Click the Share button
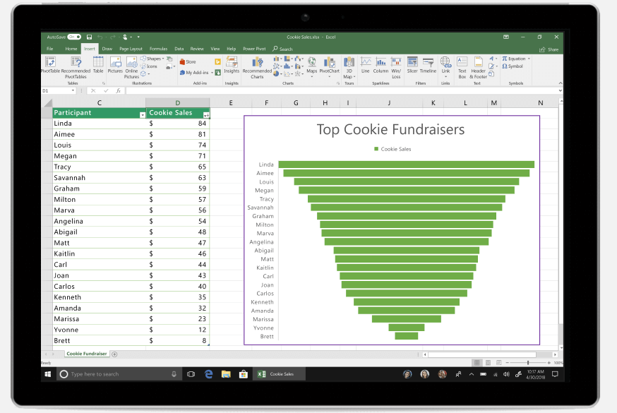The image size is (617, 413). pos(549,49)
